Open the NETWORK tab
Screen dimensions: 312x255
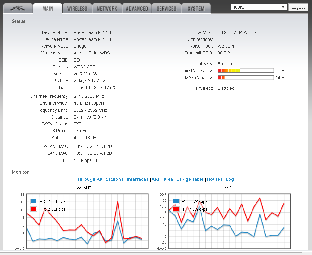(107, 8)
